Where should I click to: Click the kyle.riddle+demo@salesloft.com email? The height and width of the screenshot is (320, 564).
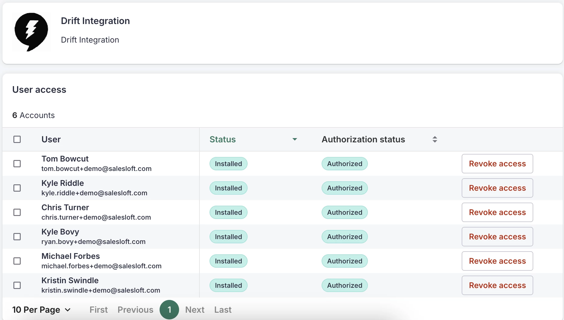(94, 193)
